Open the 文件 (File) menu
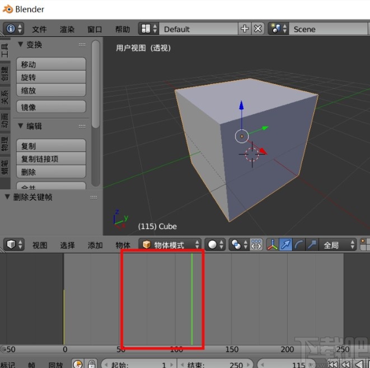Viewport: 370px width, 368px height. pyautogui.click(x=39, y=29)
